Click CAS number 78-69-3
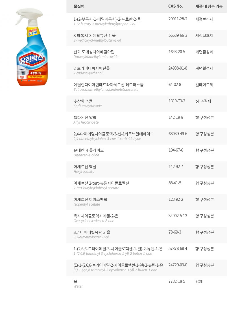The height and width of the screenshot is (315, 227). tap(175, 232)
